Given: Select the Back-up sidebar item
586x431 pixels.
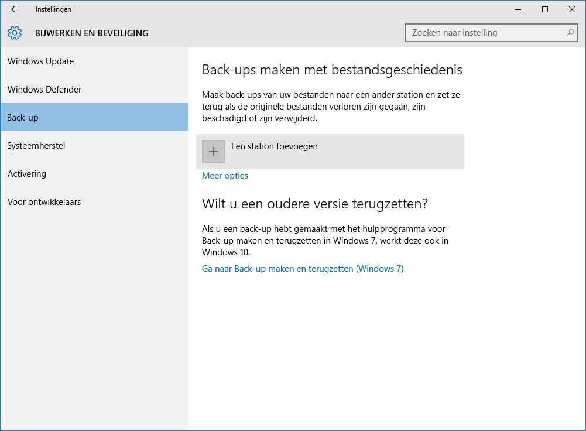Looking at the screenshot, I should pos(23,118).
